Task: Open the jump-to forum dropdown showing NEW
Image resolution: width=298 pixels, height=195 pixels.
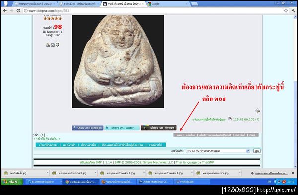Action: (218, 151)
